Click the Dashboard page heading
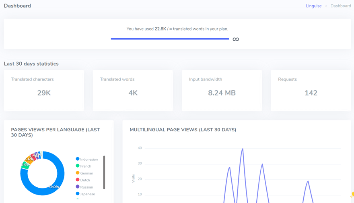Screen dimensions: 354x203 17,6
